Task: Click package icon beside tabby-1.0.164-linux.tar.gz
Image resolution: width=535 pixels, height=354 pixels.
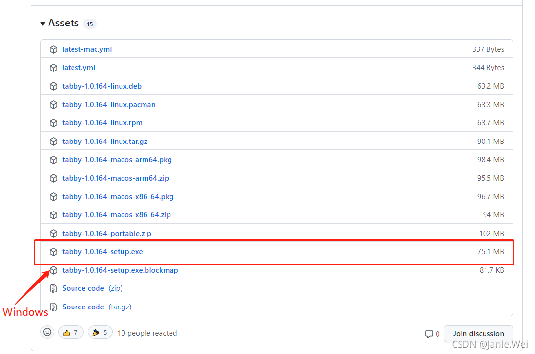Action: (x=53, y=142)
